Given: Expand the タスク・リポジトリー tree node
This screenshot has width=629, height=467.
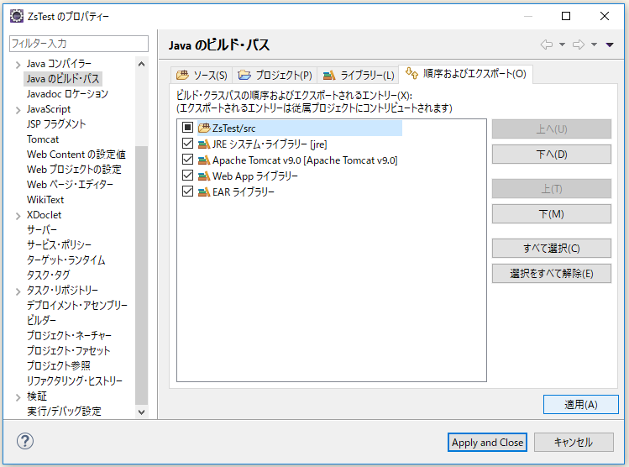Looking at the screenshot, I should coord(18,291).
